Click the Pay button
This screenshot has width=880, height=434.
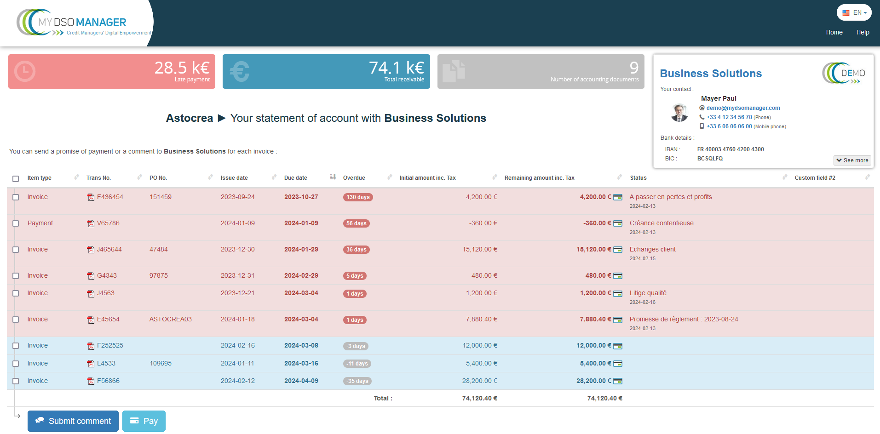(x=144, y=421)
